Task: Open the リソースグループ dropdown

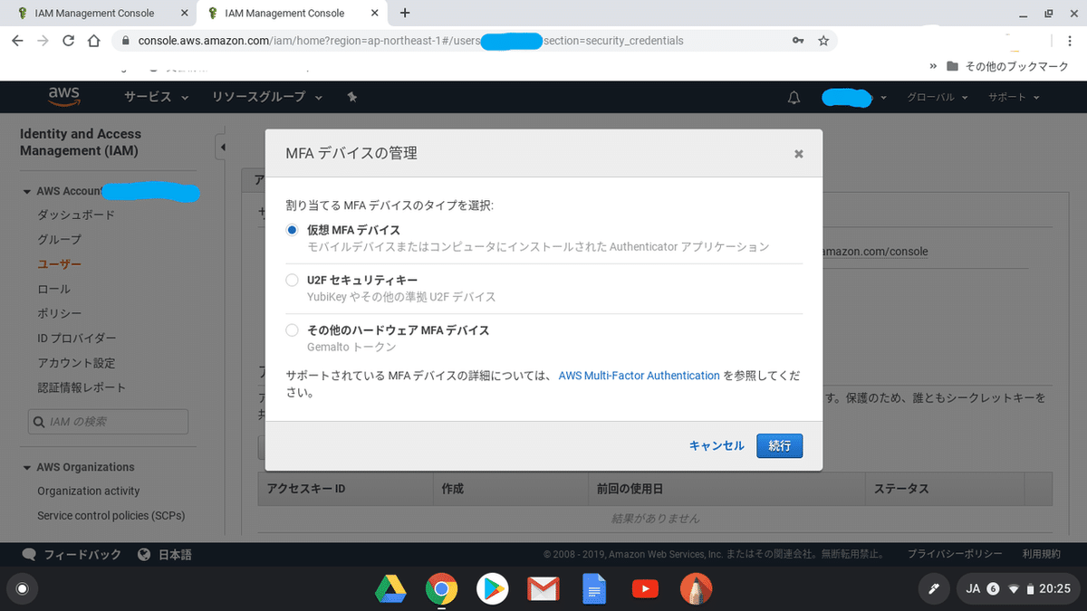Action: click(261, 97)
